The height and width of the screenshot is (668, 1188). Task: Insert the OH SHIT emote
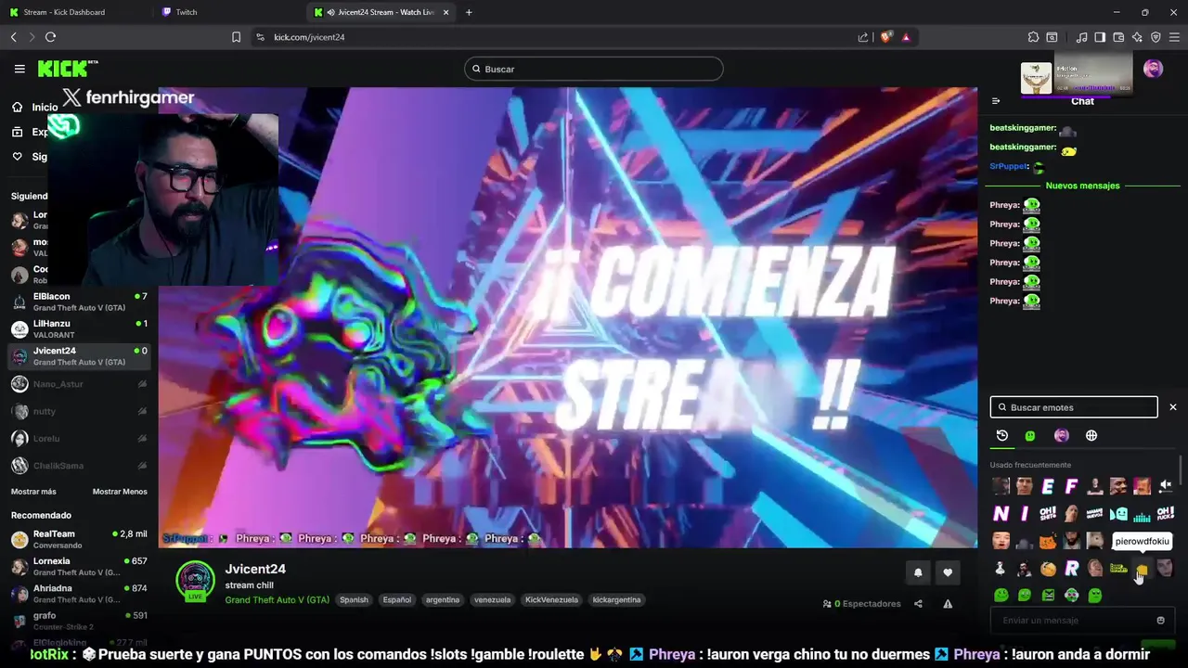click(x=1048, y=514)
